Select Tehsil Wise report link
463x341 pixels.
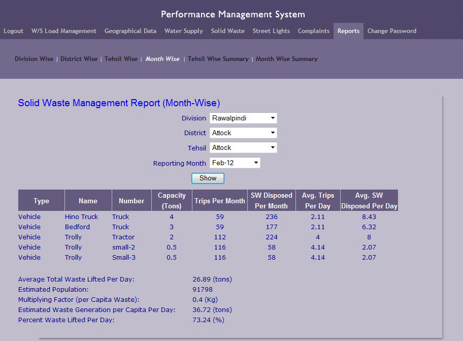[121, 59]
